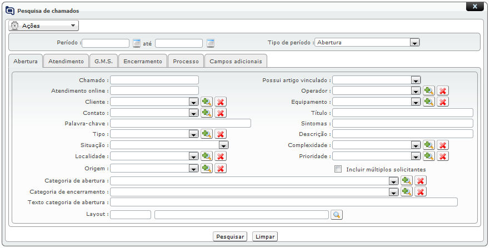The height and width of the screenshot is (248, 490).
Task: Open Equipamento search lookup icon
Action: pyautogui.click(x=429, y=102)
